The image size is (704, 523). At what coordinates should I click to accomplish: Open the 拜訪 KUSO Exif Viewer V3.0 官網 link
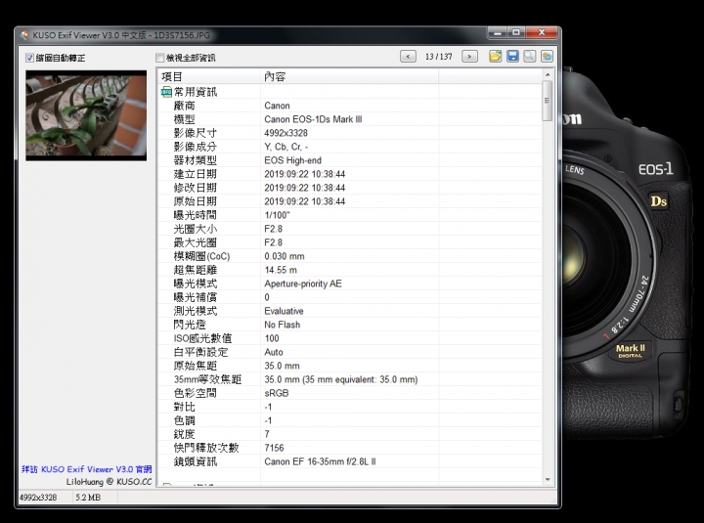pos(87,469)
